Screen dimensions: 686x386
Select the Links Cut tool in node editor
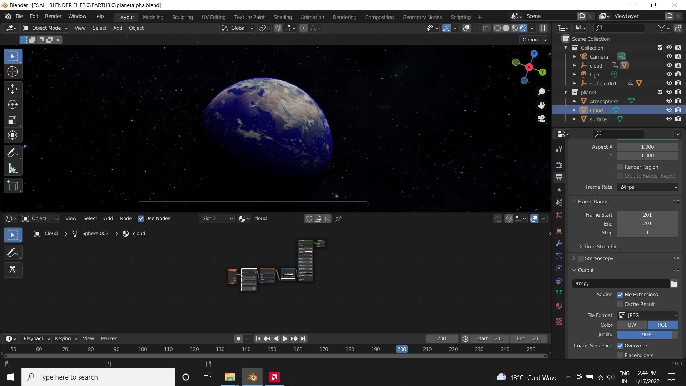click(13, 270)
